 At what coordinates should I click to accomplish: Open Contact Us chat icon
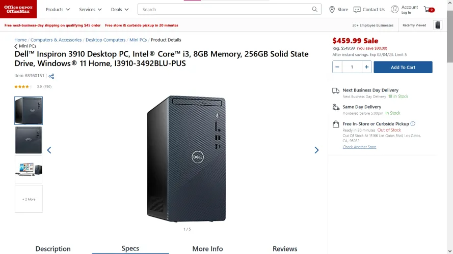[x=357, y=9]
